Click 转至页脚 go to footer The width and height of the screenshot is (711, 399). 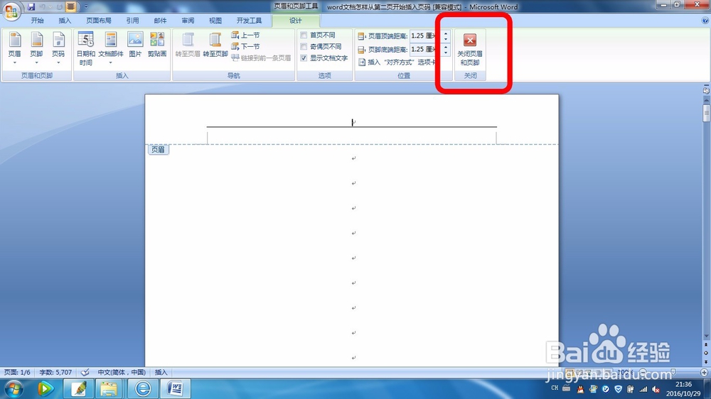click(215, 45)
